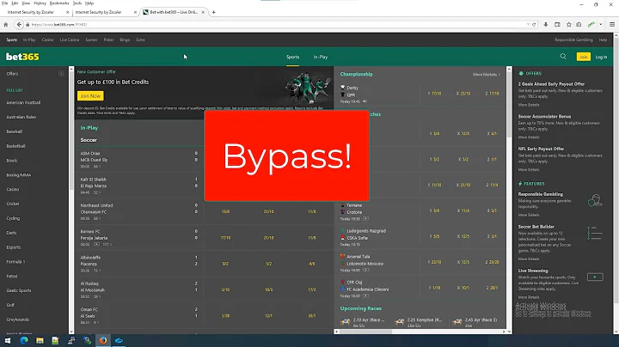Open the browser Bookmarks menu
Screen dimensions: 619x347
tap(59, 3)
